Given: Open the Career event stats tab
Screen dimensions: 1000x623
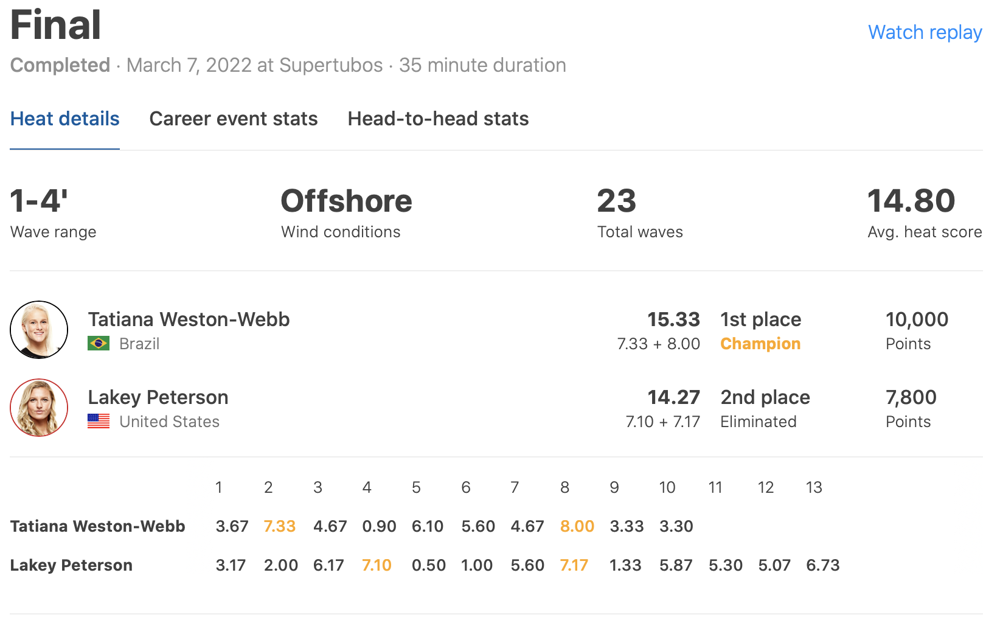Looking at the screenshot, I should [234, 119].
